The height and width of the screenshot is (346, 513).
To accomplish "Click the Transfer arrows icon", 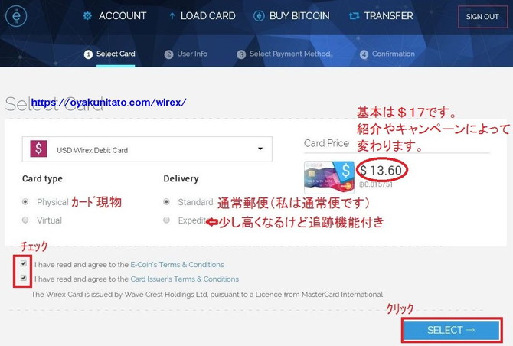I will click(354, 16).
